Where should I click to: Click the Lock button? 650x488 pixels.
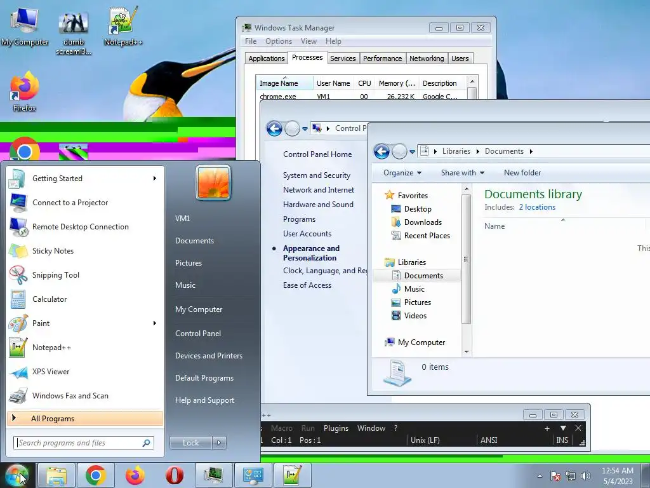(x=190, y=443)
